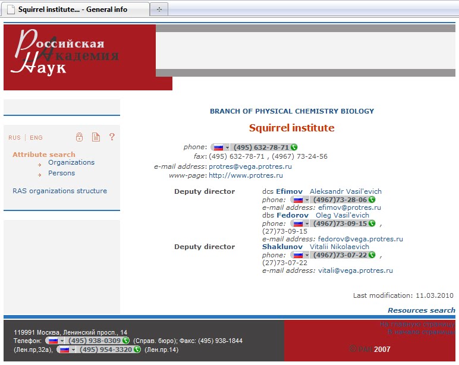Click the call icon beside (4967)73-07-22
459x365 pixels.
372,255
